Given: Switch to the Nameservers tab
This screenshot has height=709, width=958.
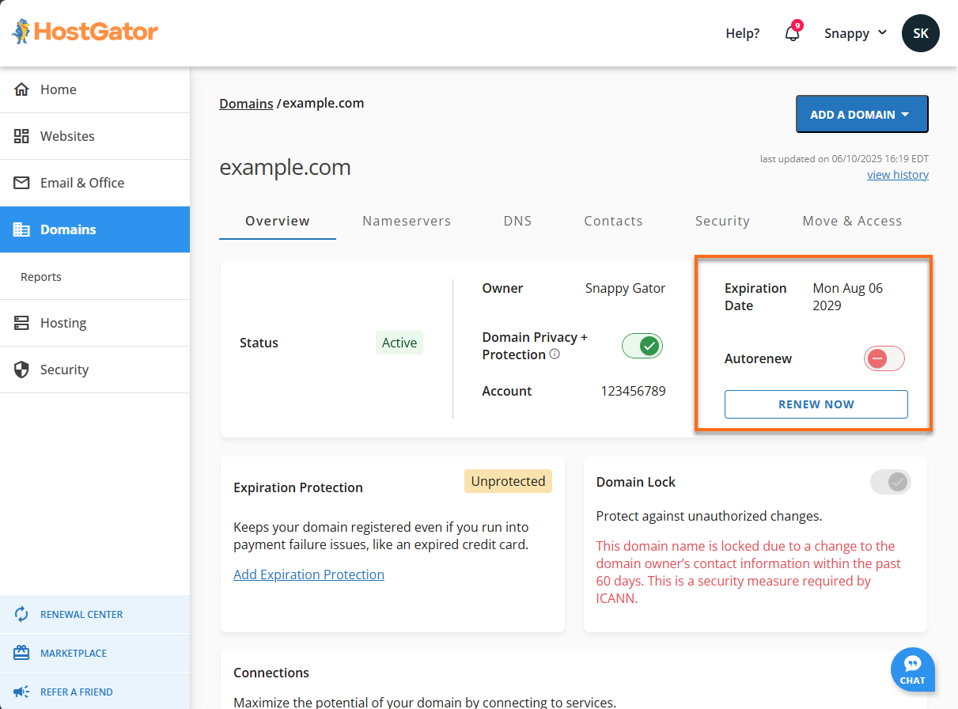Looking at the screenshot, I should click(407, 221).
